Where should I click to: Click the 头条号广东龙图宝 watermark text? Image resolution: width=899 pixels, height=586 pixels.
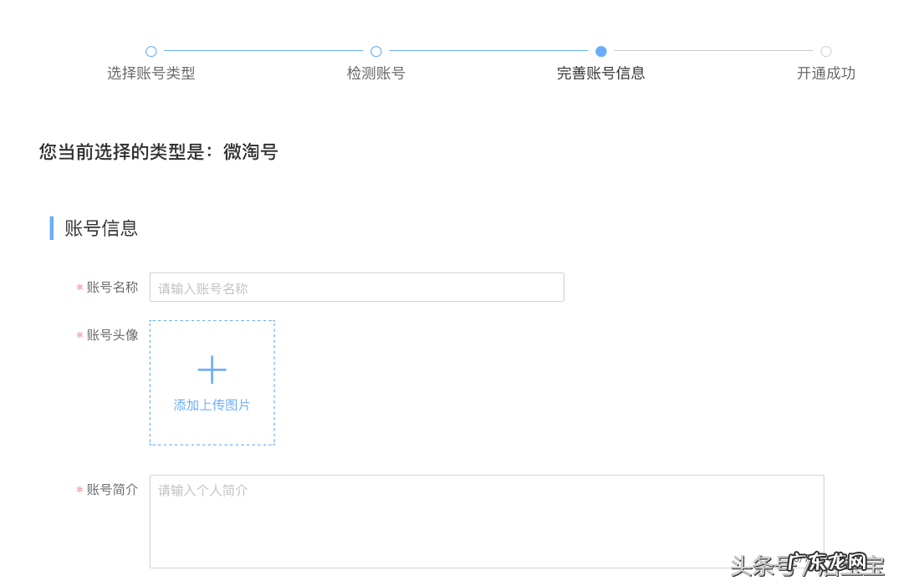tap(809, 564)
